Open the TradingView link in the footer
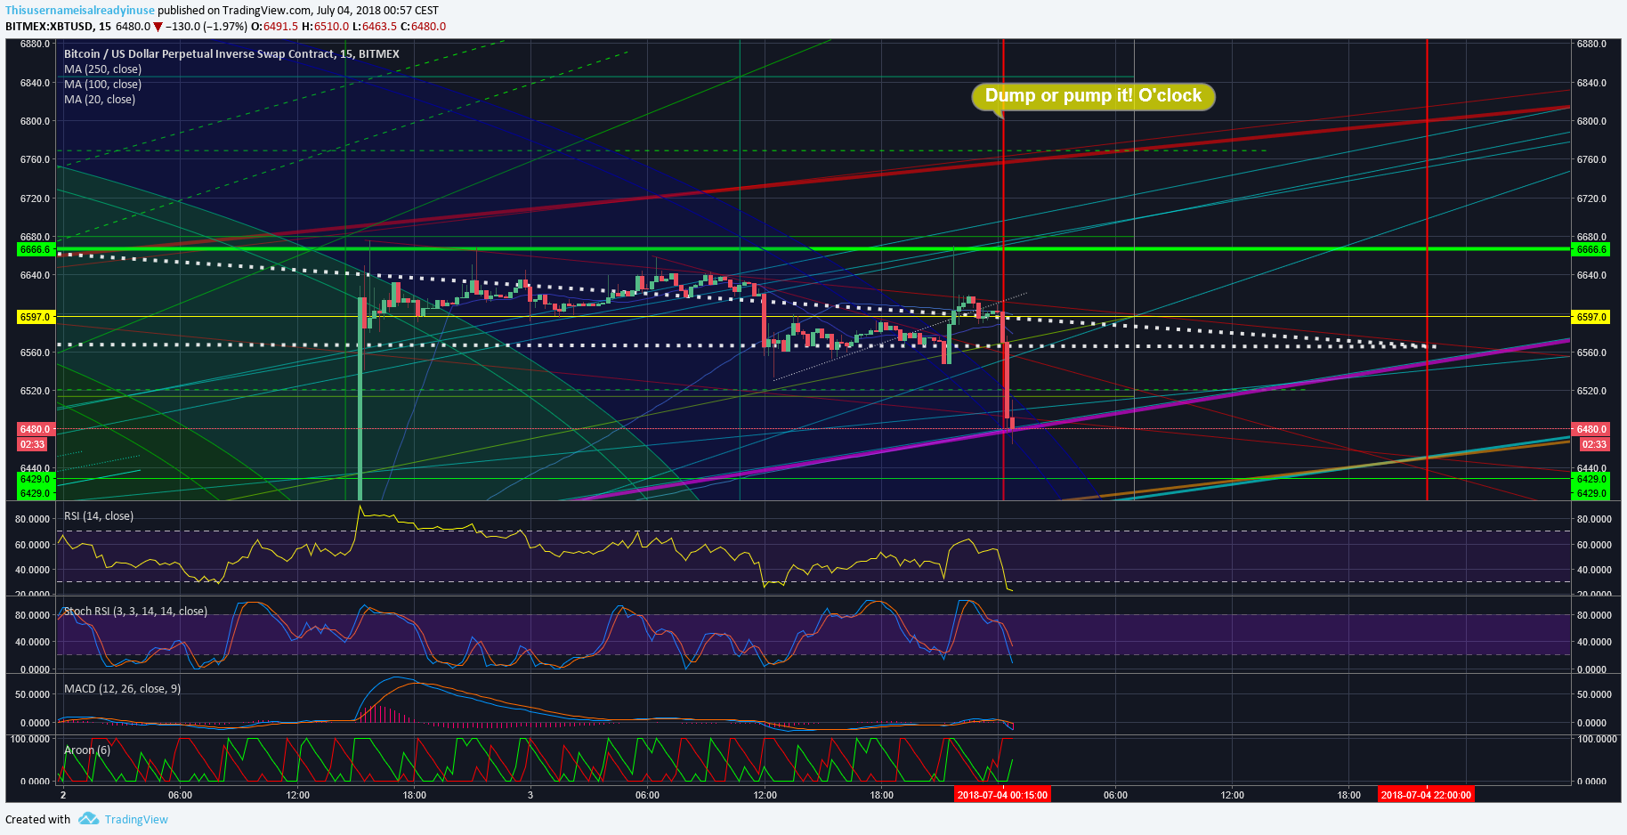Viewport: 1627px width, 835px height. (136, 820)
